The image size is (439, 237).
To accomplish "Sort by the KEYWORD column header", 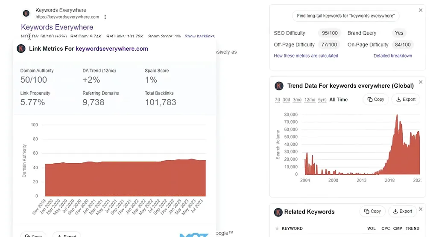I will (292, 228).
